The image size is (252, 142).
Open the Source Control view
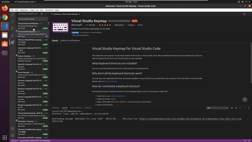pyautogui.click(x=13, y=28)
